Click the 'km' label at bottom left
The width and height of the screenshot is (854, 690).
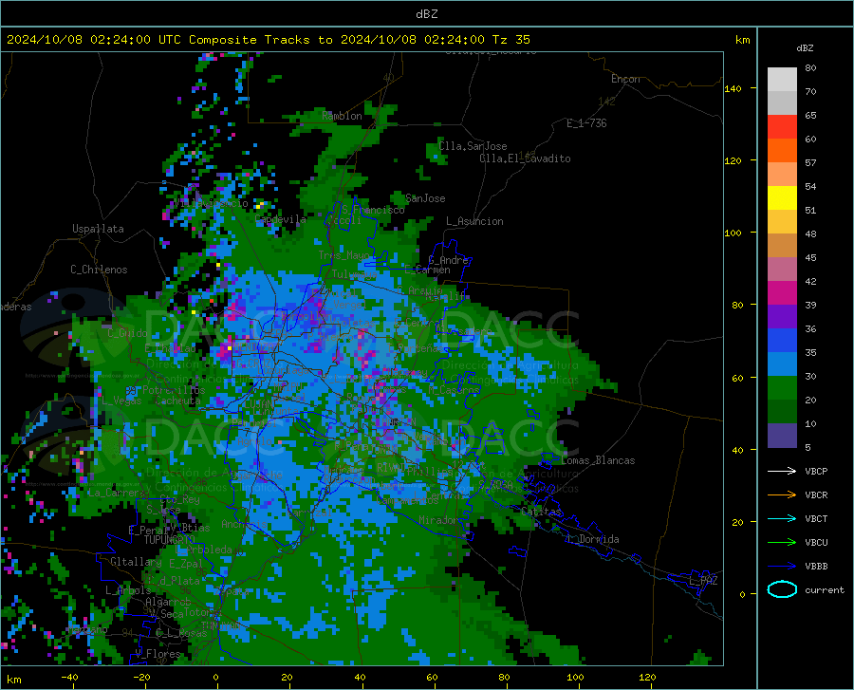13,680
